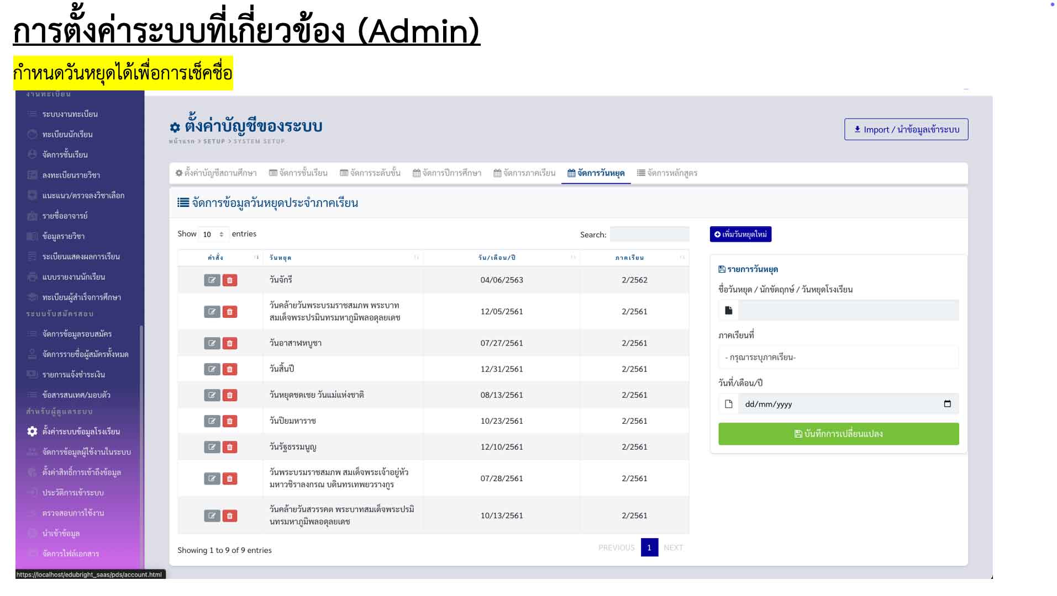Click gear icon ตั้งค่าระบบข้อมูลโรงเรียน in sidebar

pos(33,432)
